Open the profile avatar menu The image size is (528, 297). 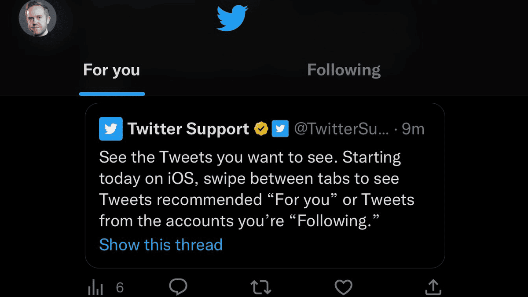(37, 18)
